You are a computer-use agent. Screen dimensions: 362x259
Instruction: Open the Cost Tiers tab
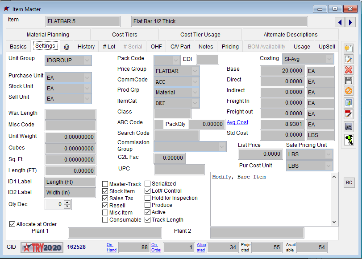coord(125,35)
